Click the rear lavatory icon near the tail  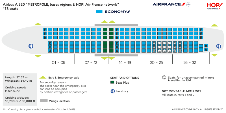pyautogui.click(x=218, y=46)
